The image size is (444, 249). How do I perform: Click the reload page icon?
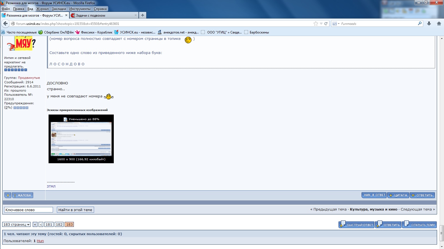pos(326,24)
